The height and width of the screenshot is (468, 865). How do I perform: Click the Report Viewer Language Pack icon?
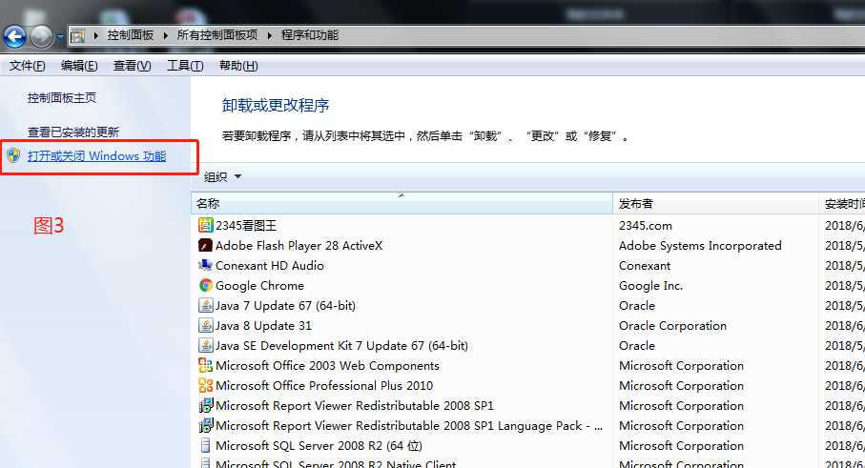click(x=205, y=425)
